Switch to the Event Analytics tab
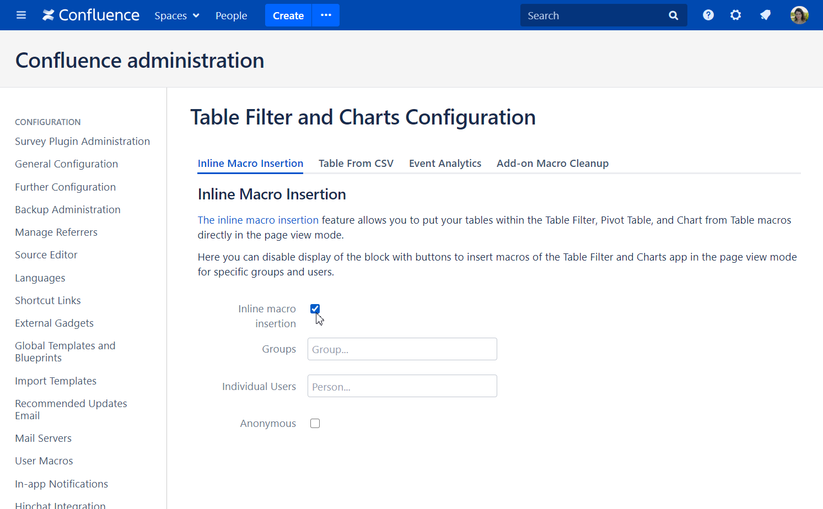 (x=445, y=163)
